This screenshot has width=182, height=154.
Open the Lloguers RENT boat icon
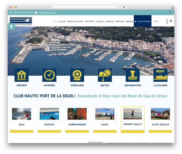pyautogui.click(x=161, y=75)
